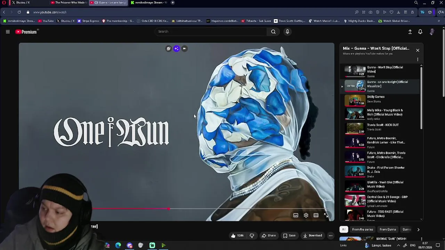The image size is (445, 250).
Task: Select the From Gunna chip
Action: coord(388,230)
